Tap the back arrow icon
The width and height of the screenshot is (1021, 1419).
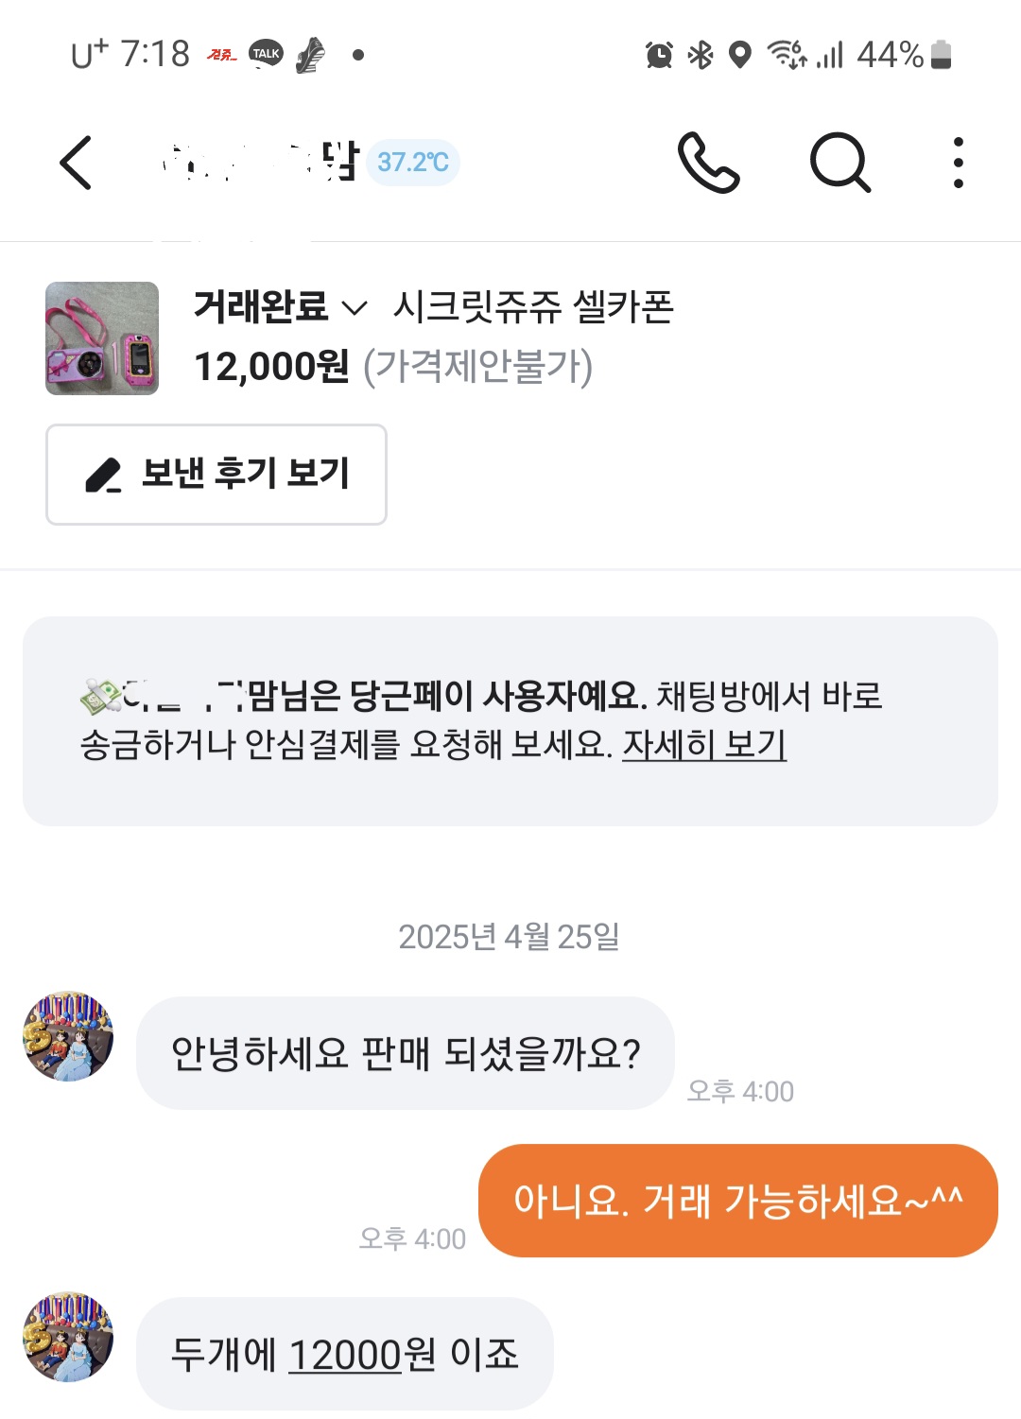coord(77,163)
